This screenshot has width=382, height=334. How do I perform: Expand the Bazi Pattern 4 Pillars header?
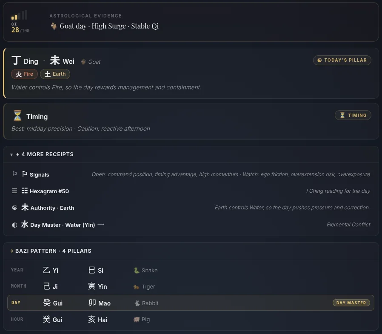point(191,251)
